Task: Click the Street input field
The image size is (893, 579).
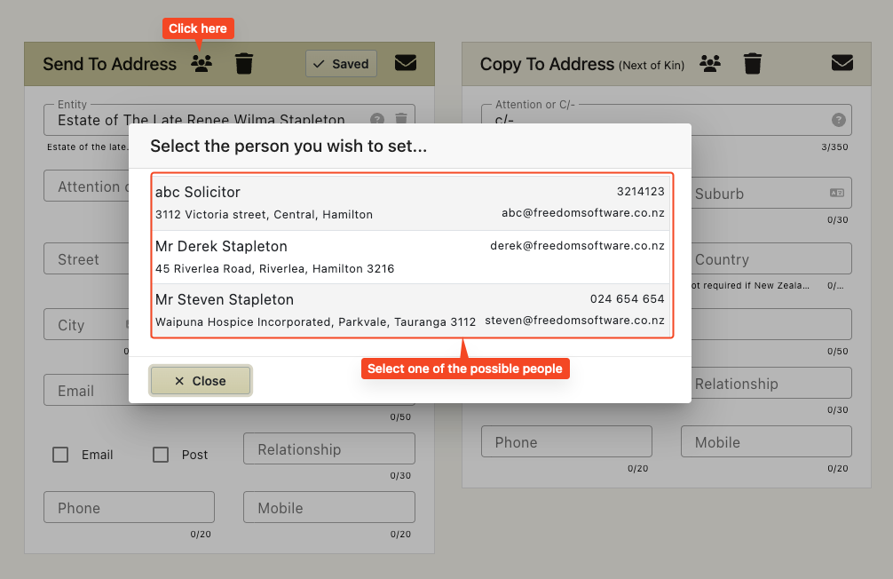Action: click(87, 258)
